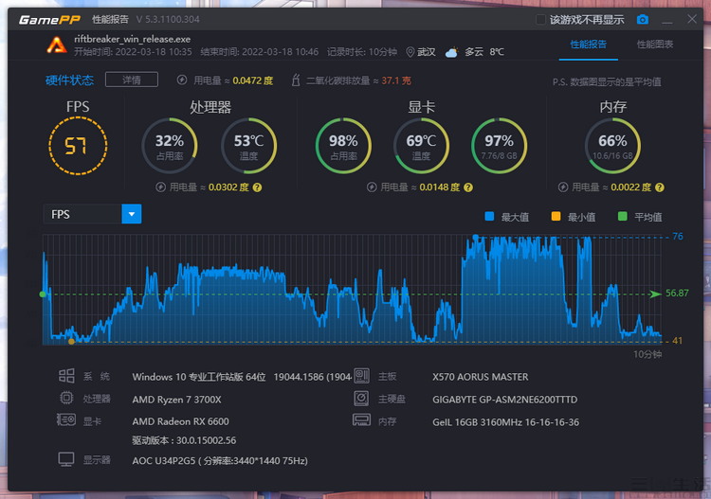
Task: Click the 76 maximum value label
Action: coord(678,237)
